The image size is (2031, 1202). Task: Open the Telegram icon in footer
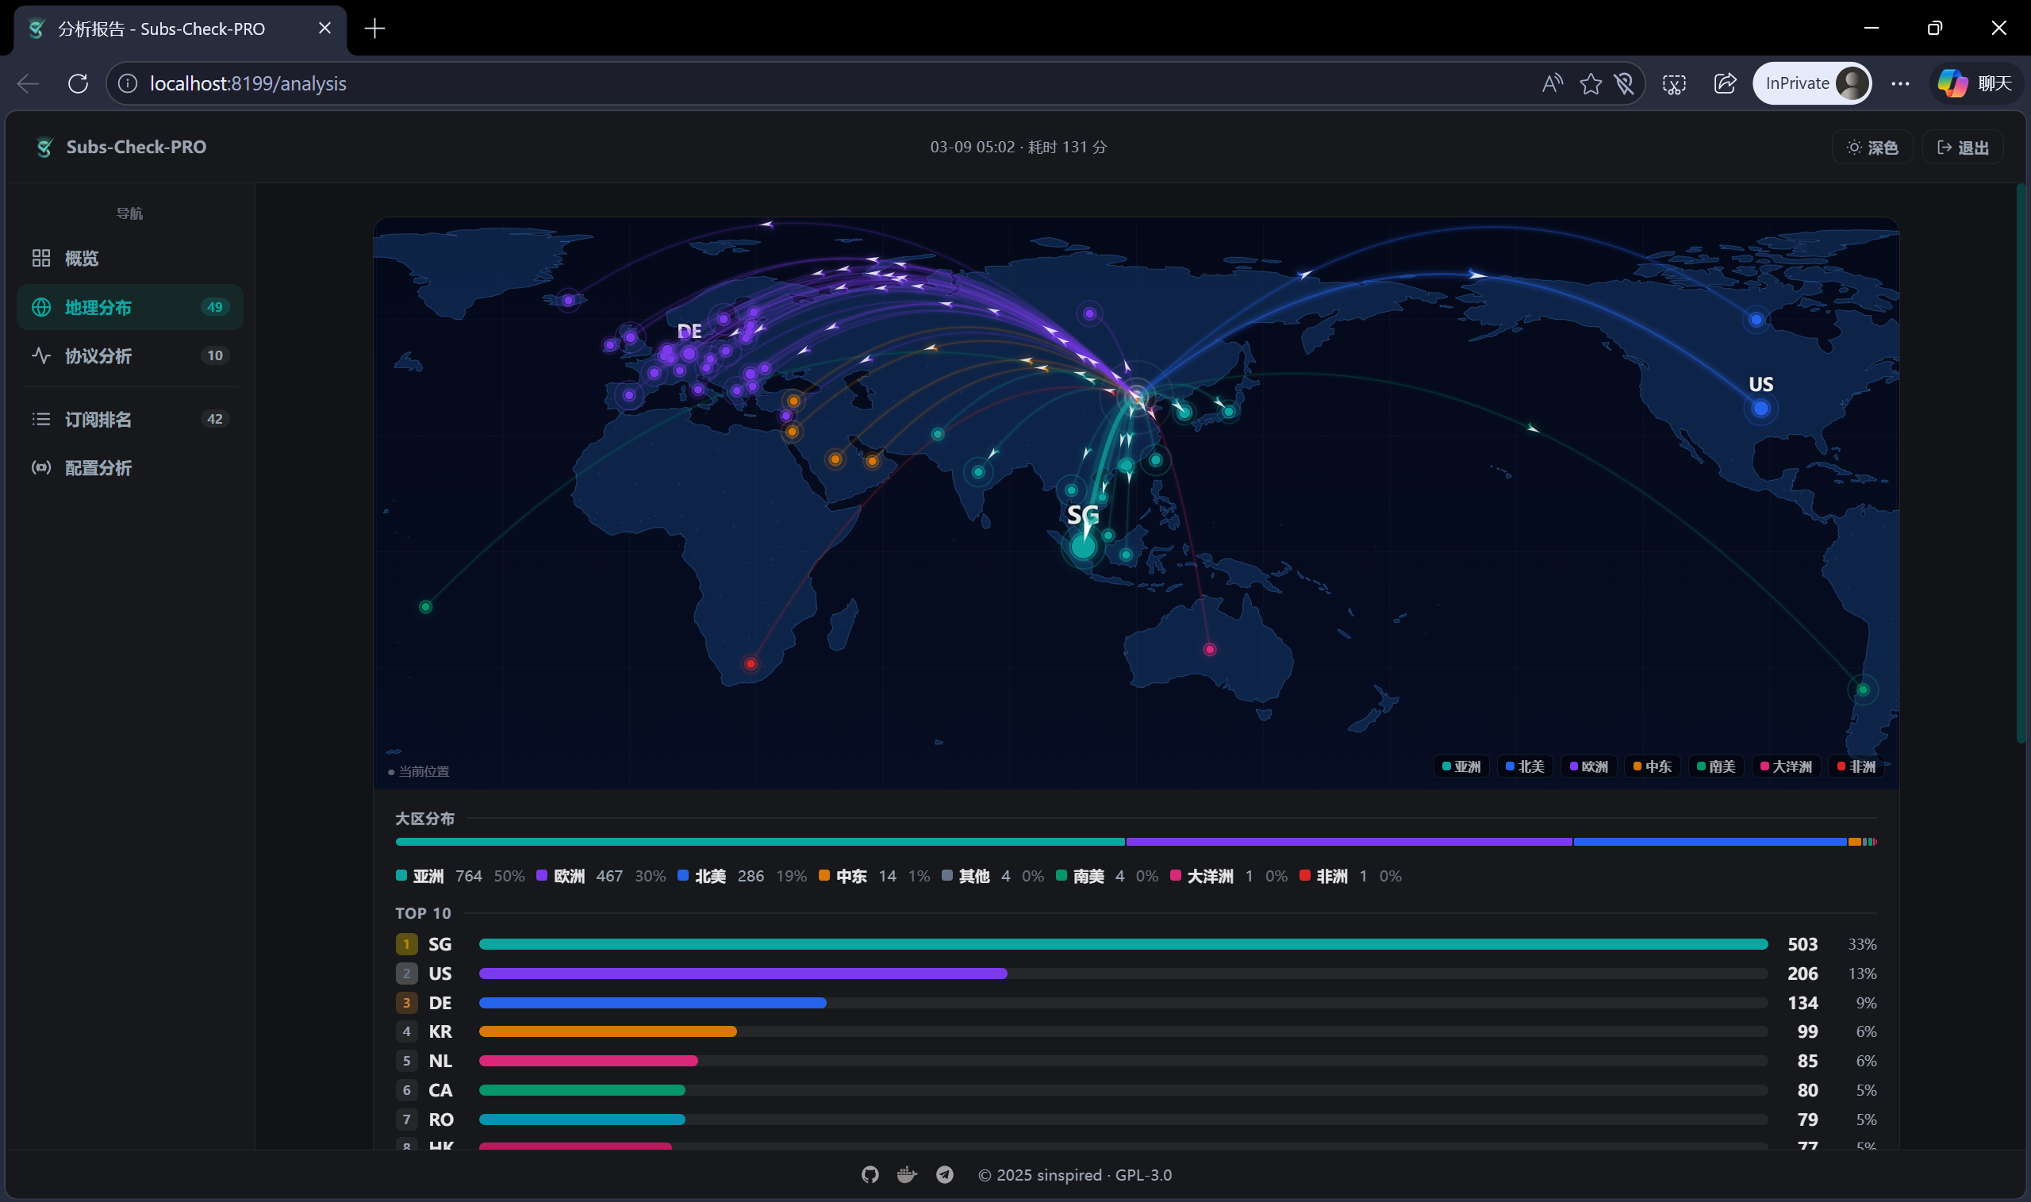click(x=944, y=1174)
